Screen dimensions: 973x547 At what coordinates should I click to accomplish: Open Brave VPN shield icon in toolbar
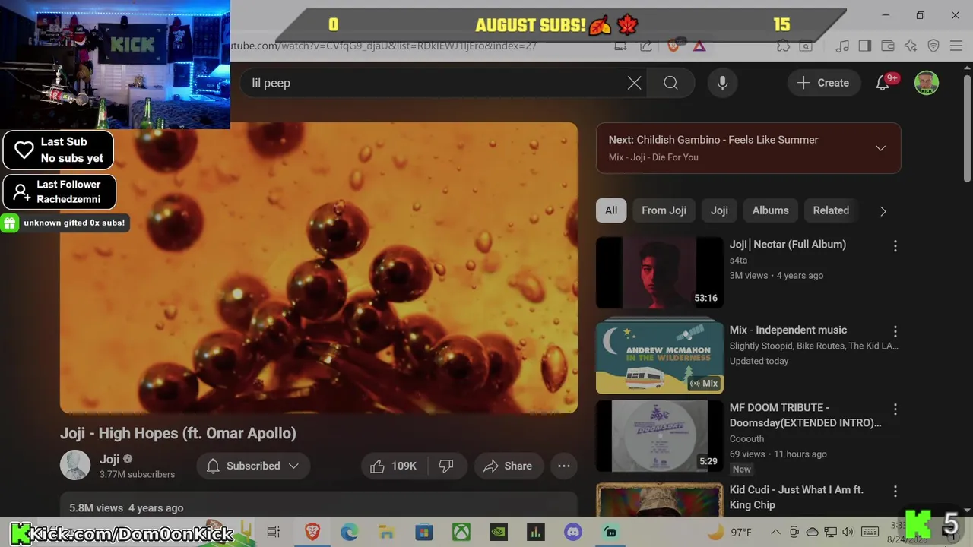933,46
